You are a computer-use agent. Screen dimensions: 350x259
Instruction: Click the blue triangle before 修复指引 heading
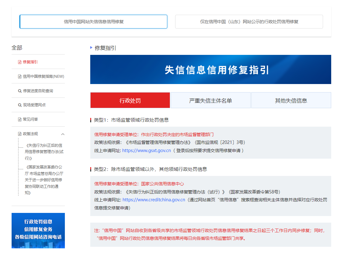(91, 48)
